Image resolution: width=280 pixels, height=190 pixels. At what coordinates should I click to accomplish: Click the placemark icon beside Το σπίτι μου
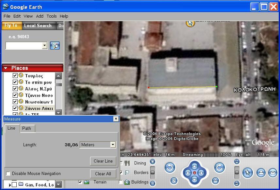point(21,82)
